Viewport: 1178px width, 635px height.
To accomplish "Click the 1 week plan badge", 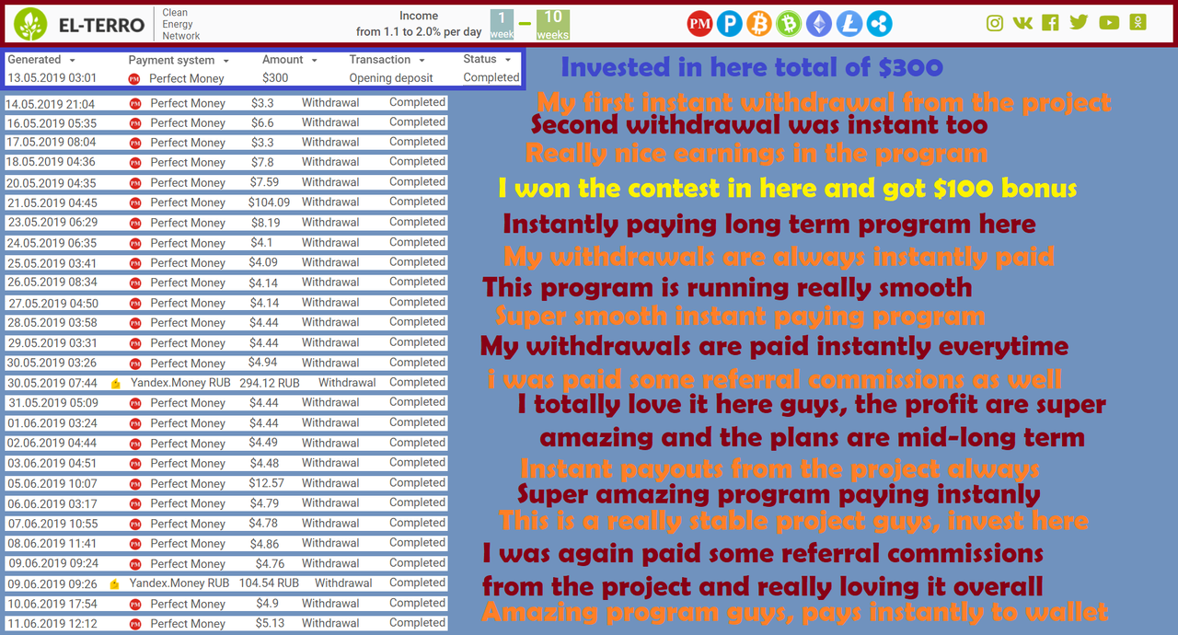I will [502, 25].
